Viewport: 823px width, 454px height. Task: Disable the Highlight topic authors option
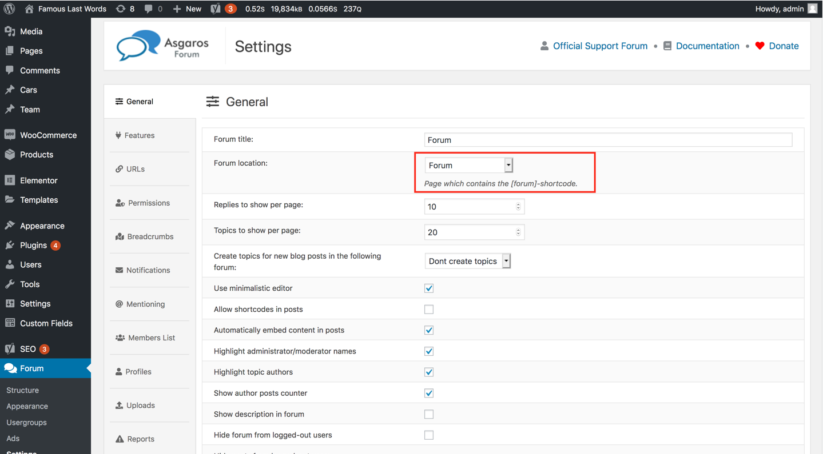point(429,372)
